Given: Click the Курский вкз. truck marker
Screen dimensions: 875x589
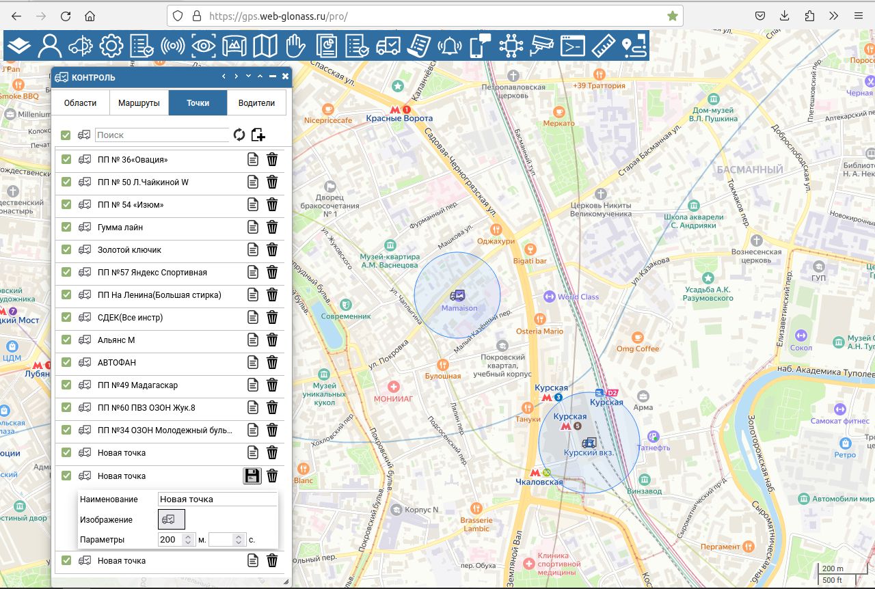Looking at the screenshot, I should click(x=589, y=442).
